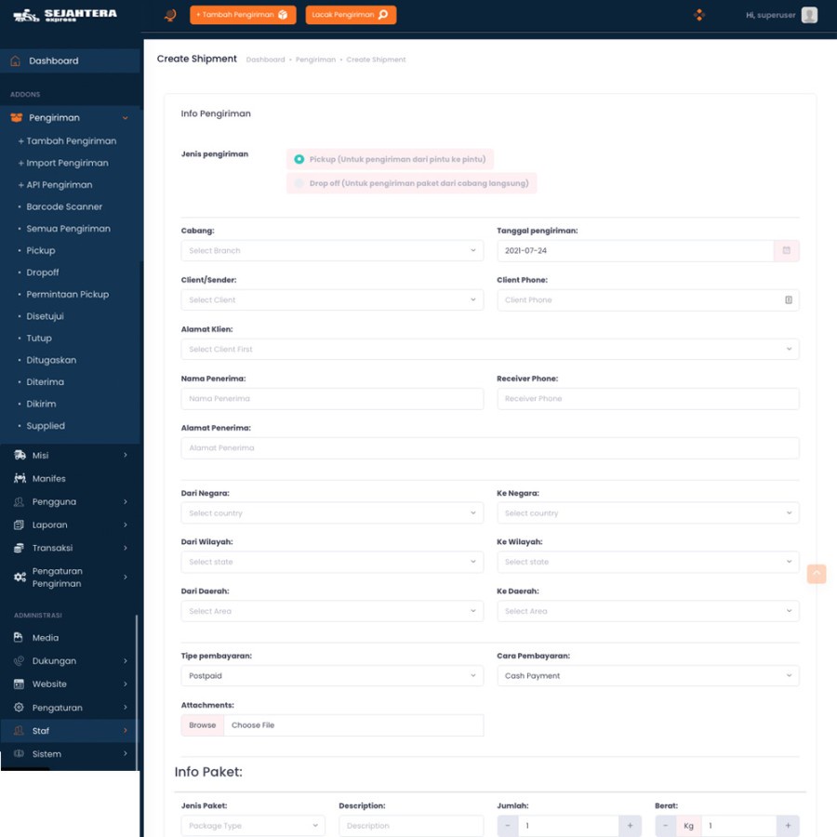The height and width of the screenshot is (837, 837).
Task: Click the Manifes icon
Action: [x=20, y=478]
